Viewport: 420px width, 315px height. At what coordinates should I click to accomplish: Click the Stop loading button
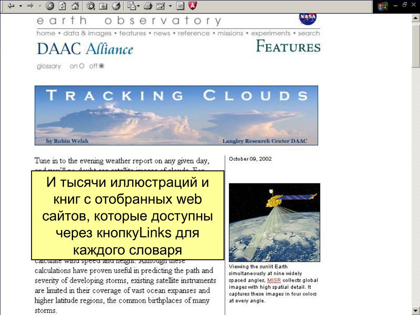[50, 6]
